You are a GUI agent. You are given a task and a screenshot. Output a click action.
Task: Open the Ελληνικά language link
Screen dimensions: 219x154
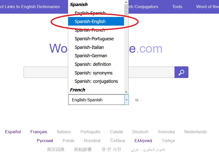click(143, 141)
